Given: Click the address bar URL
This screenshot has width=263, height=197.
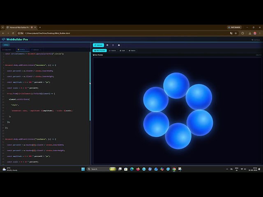Looking at the screenshot, I should 48,33.
